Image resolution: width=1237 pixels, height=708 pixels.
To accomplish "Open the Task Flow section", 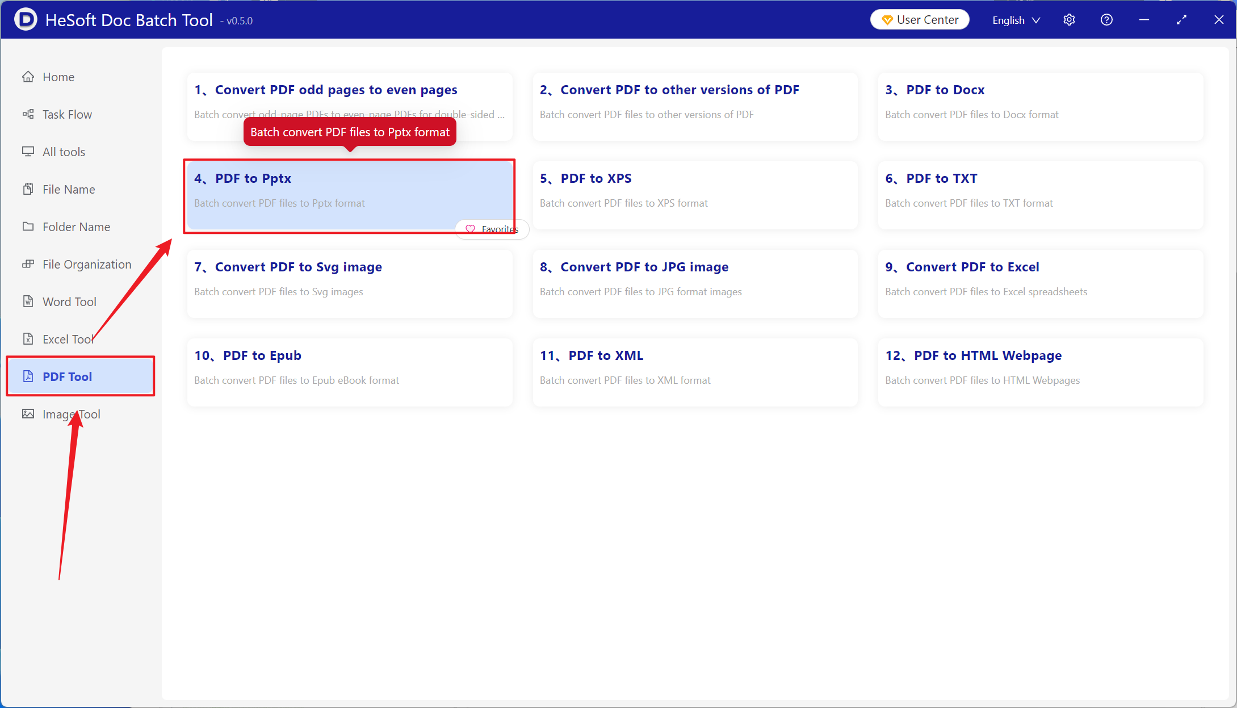I will coord(79,114).
